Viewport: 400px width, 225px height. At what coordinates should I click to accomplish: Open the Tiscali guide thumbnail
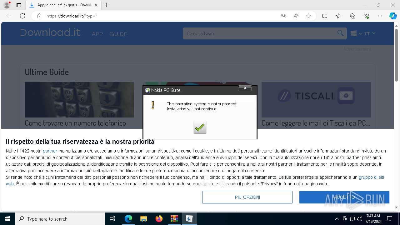(x=316, y=100)
